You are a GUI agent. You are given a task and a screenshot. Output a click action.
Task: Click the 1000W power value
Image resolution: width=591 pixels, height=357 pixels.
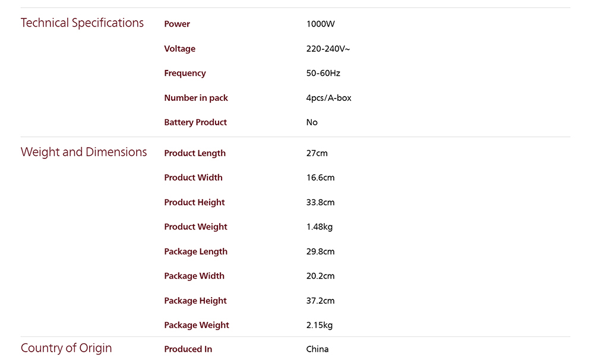tap(321, 24)
